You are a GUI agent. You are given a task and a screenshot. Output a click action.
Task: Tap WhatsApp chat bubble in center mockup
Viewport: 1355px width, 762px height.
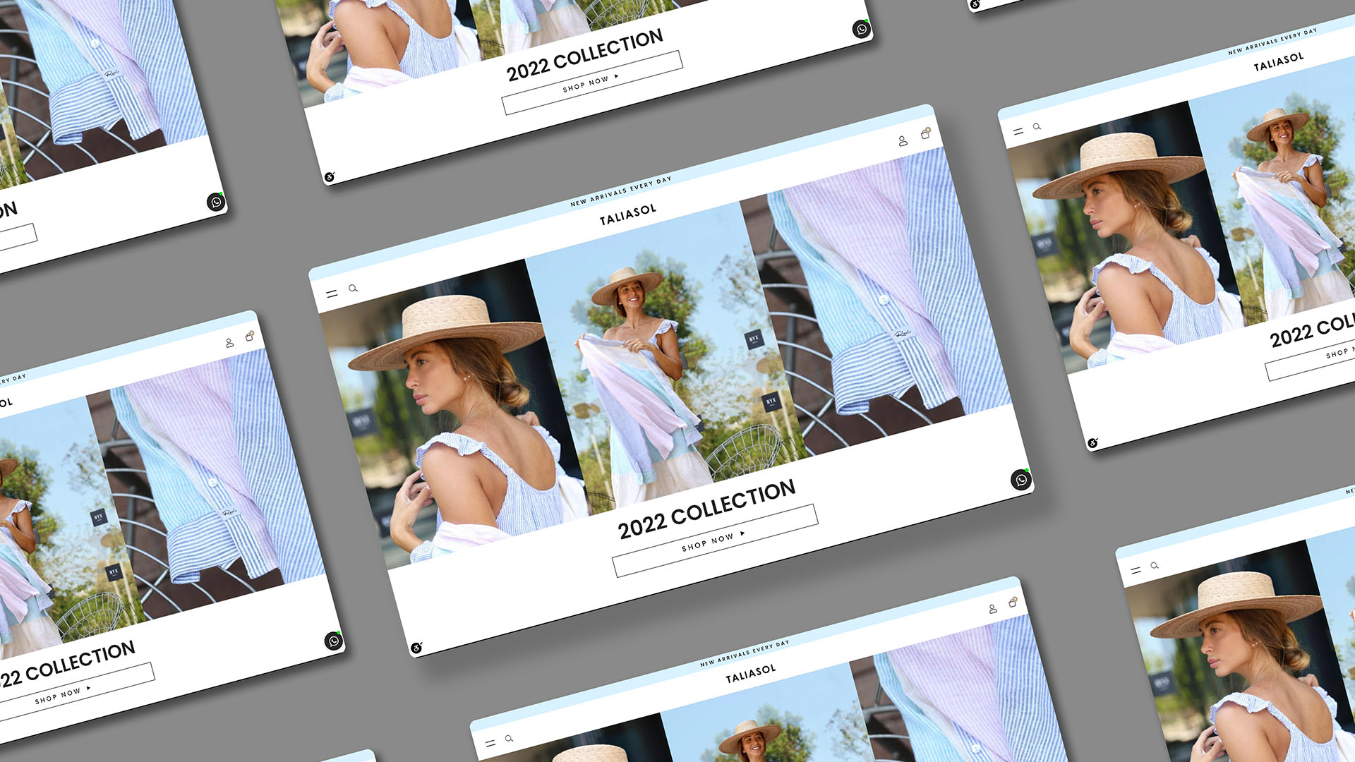point(1021,480)
